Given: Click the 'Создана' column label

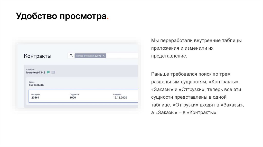Looking at the screenshot, I should coord(117,94).
